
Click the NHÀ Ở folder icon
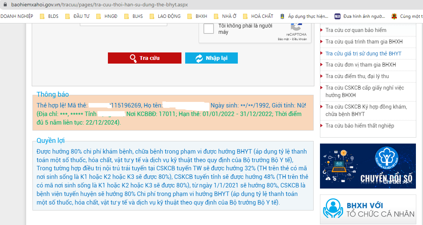[216, 16]
